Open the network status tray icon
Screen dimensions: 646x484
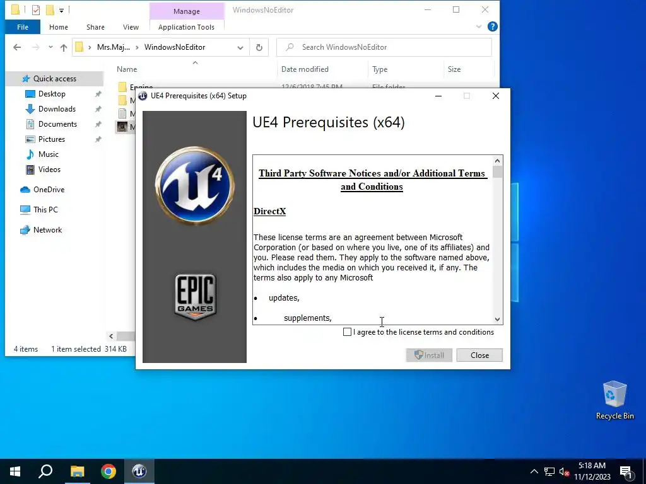[x=549, y=471]
